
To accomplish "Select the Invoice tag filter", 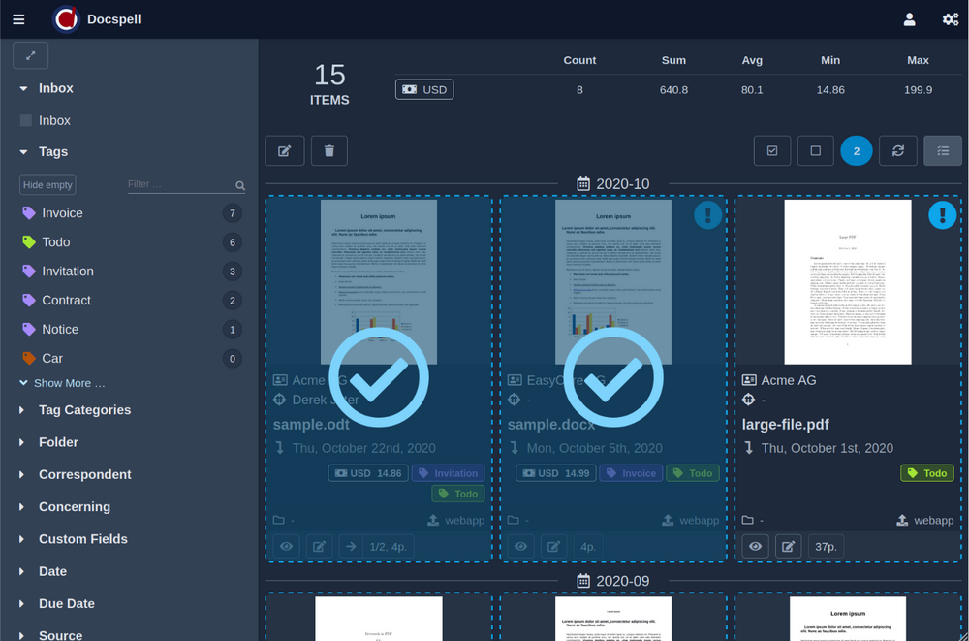I will coord(62,213).
